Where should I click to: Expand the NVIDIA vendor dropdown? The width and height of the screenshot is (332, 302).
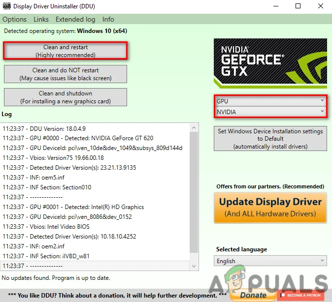pyautogui.click(x=270, y=112)
